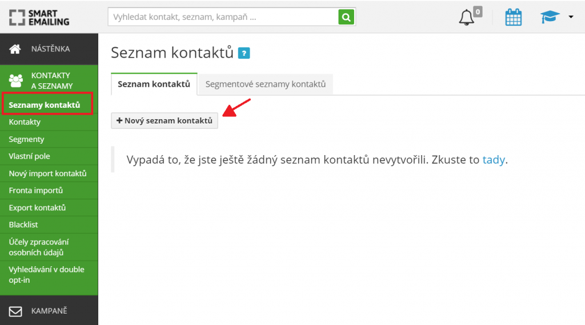This screenshot has width=585, height=325.
Task: Select Export kontaktů in the sidebar
Action: [37, 208]
